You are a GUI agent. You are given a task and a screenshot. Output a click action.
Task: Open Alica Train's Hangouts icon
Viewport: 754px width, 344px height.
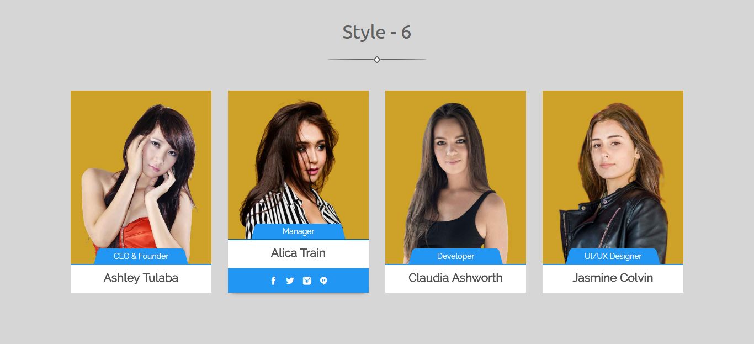[323, 281]
